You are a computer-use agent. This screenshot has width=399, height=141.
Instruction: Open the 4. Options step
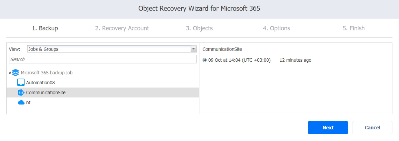[276, 28]
